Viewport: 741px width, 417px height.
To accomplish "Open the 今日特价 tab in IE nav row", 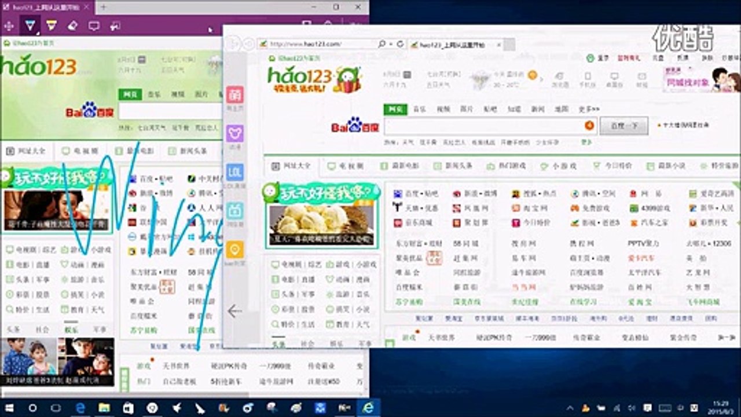I will tap(612, 166).
